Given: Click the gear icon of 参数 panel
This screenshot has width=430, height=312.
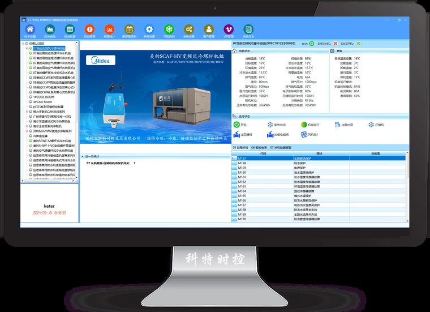Looking at the screenshot, I should click(x=332, y=51).
